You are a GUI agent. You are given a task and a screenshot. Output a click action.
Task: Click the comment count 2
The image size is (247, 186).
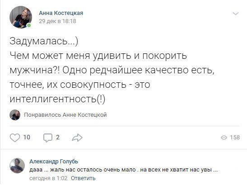(58, 138)
